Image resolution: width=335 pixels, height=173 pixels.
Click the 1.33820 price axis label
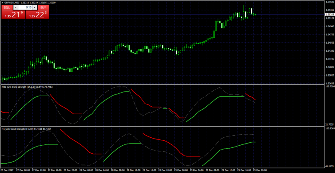coord(329,75)
